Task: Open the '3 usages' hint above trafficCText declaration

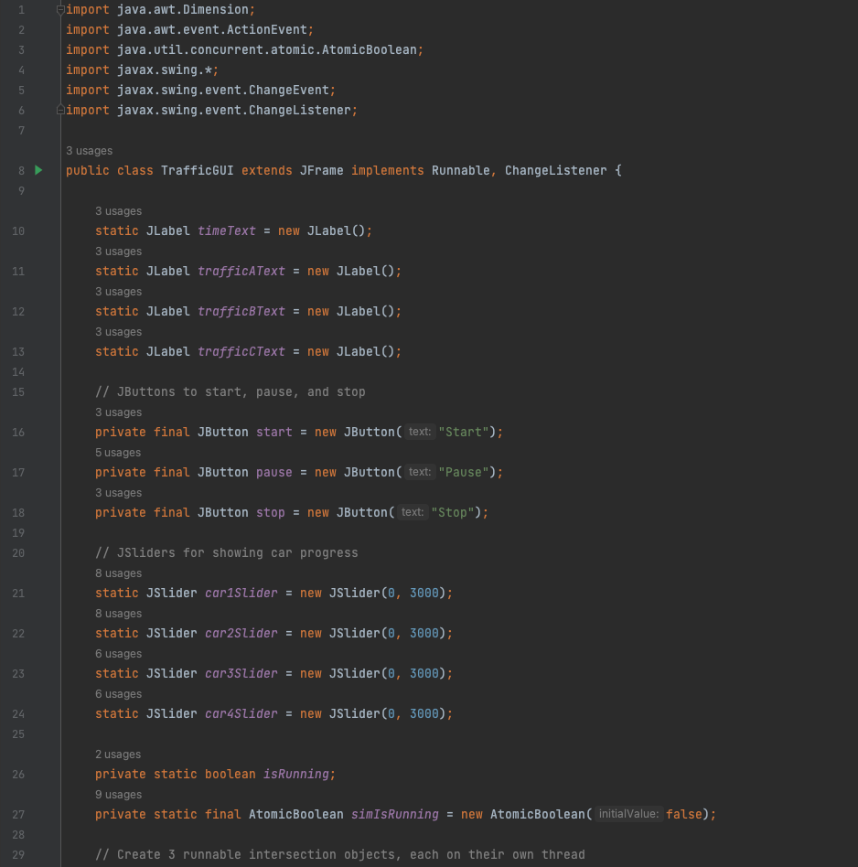Action: pyautogui.click(x=118, y=332)
